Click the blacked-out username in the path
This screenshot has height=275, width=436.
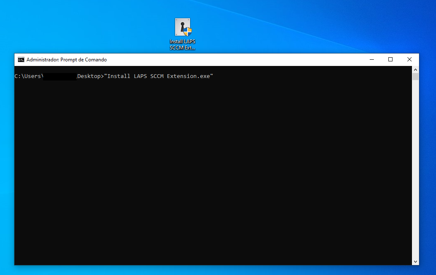click(60, 76)
